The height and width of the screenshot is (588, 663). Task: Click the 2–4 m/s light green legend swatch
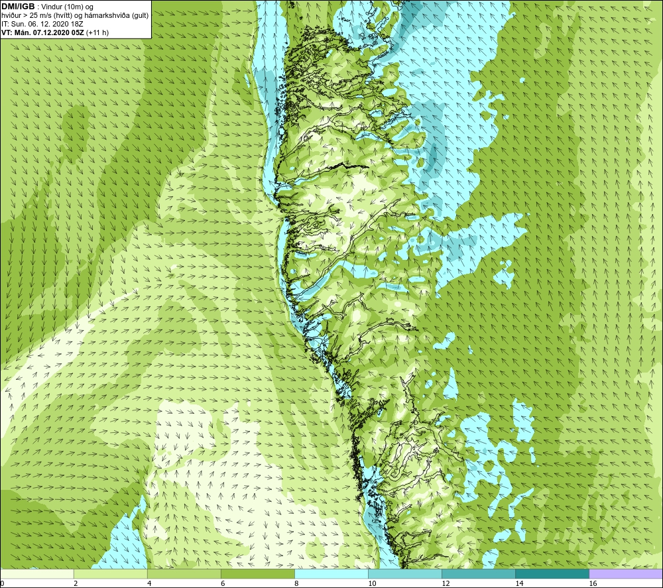[110, 573]
